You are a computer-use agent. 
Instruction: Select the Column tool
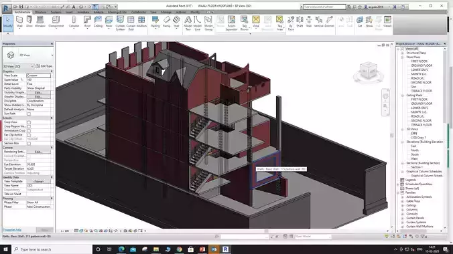74,21
